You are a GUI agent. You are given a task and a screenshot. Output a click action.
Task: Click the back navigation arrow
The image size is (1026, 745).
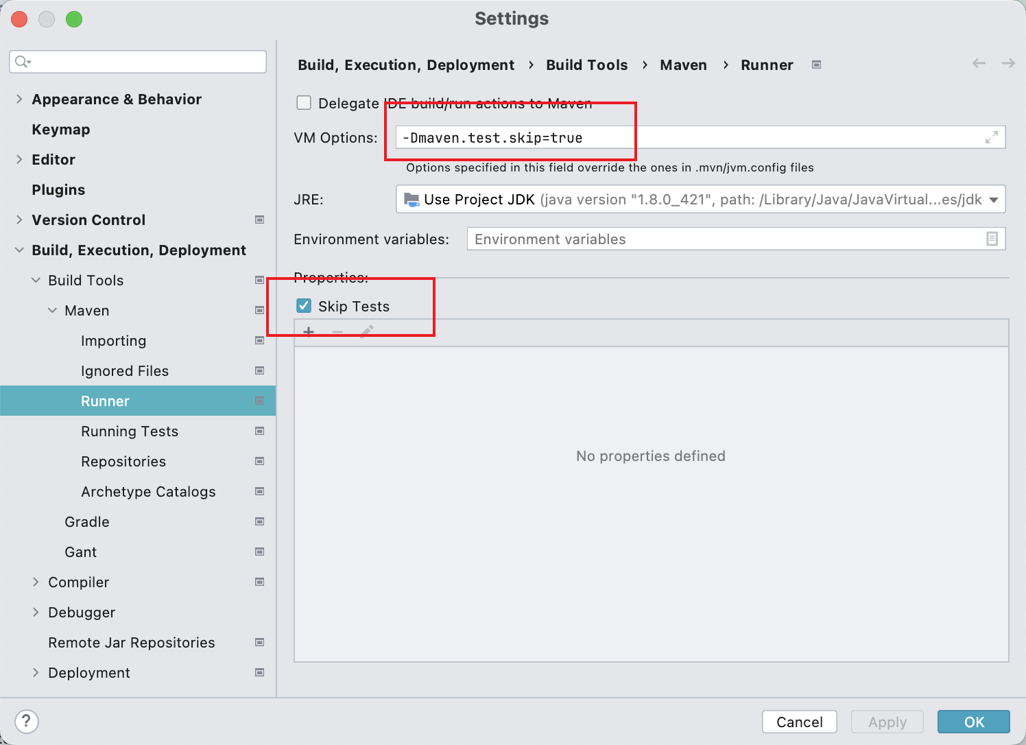[979, 64]
